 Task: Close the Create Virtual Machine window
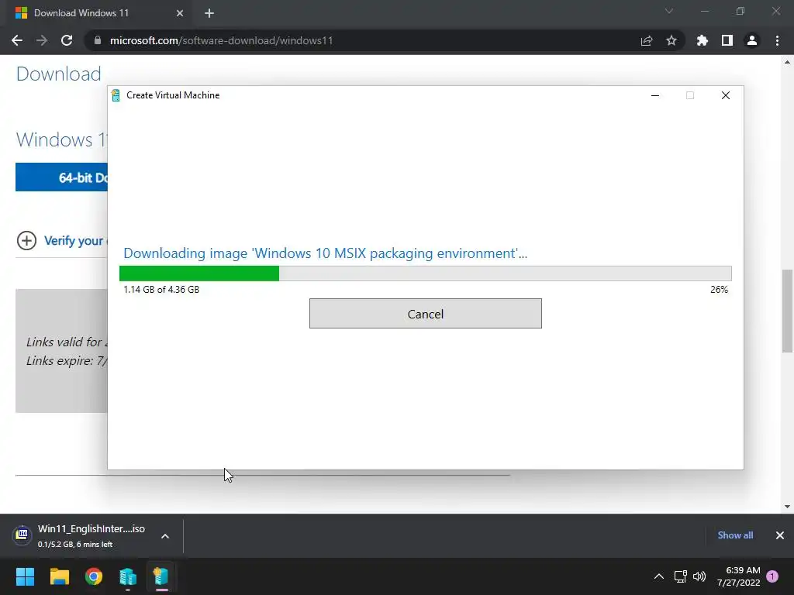(726, 95)
